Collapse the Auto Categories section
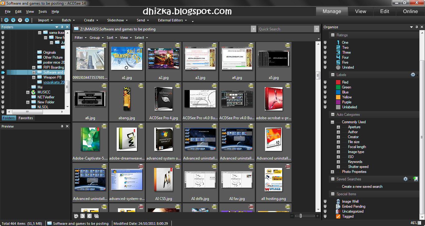 tap(333, 115)
